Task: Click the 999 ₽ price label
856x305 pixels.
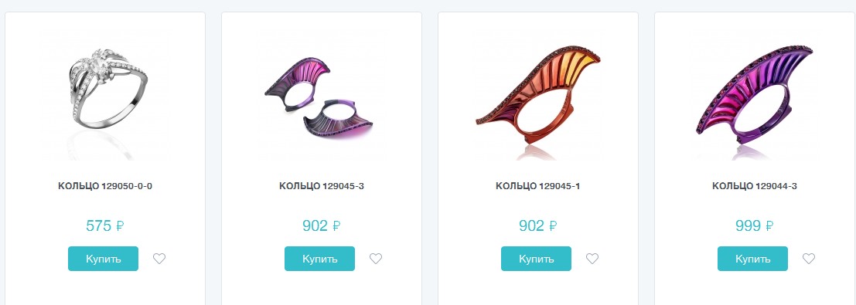Action: pyautogui.click(x=755, y=225)
